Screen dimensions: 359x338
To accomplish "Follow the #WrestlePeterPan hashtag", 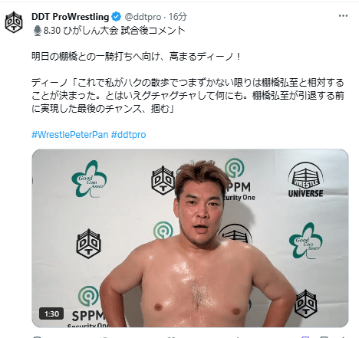I will 70,134.
